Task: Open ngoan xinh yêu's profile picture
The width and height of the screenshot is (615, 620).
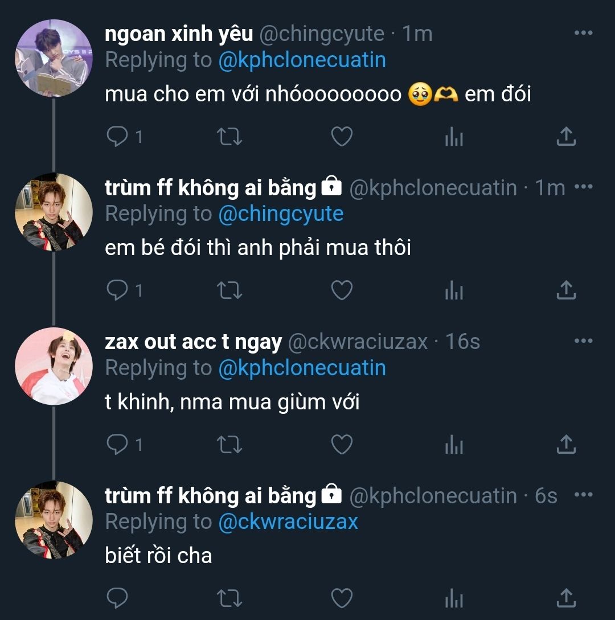Action: (x=54, y=58)
